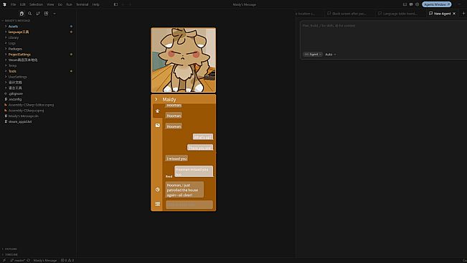Add a new agent tab with plus
Screen dimensions: 467x263
(463, 14)
